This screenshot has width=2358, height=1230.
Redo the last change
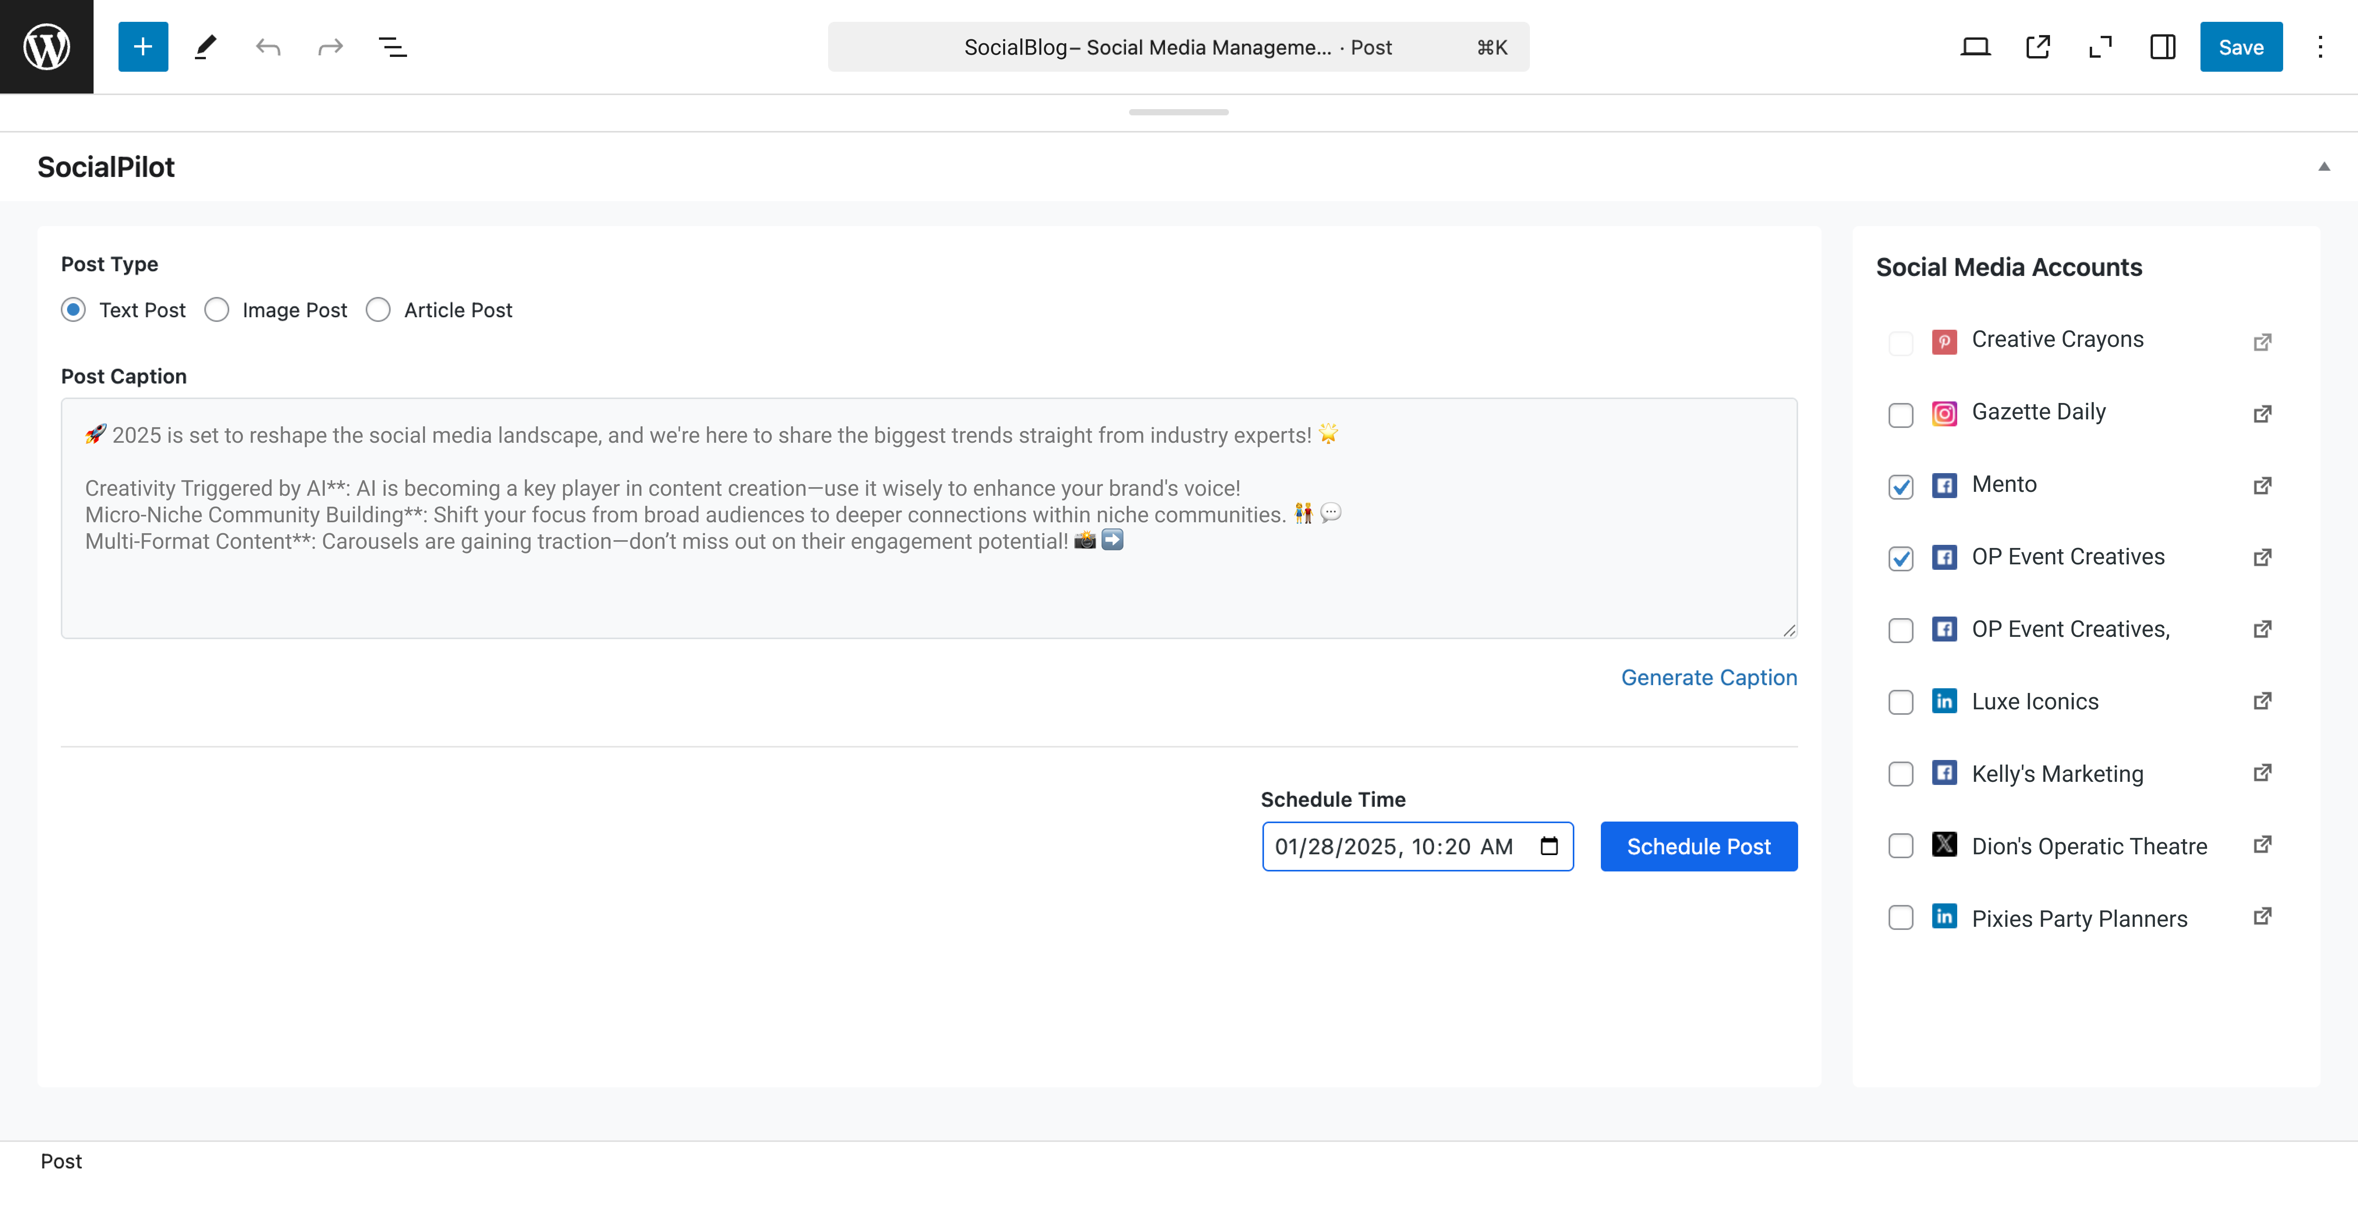pyautogui.click(x=331, y=47)
